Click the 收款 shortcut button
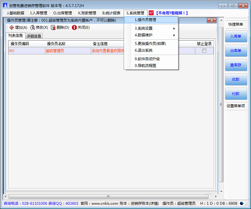The image size is (251, 209). pyautogui.click(x=236, y=79)
